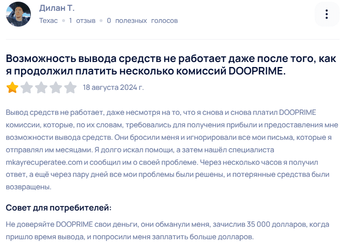This screenshot has width=345, height=243.
Task: Select the second rating star
Action: 26,88
